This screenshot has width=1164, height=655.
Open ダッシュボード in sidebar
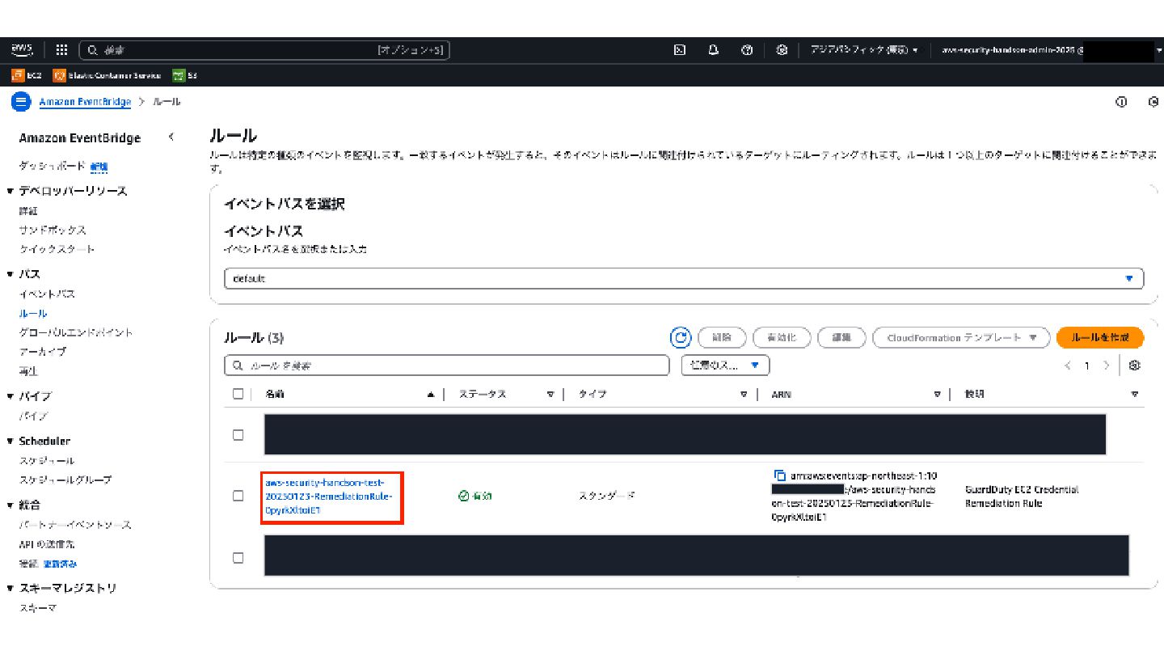pyautogui.click(x=52, y=166)
